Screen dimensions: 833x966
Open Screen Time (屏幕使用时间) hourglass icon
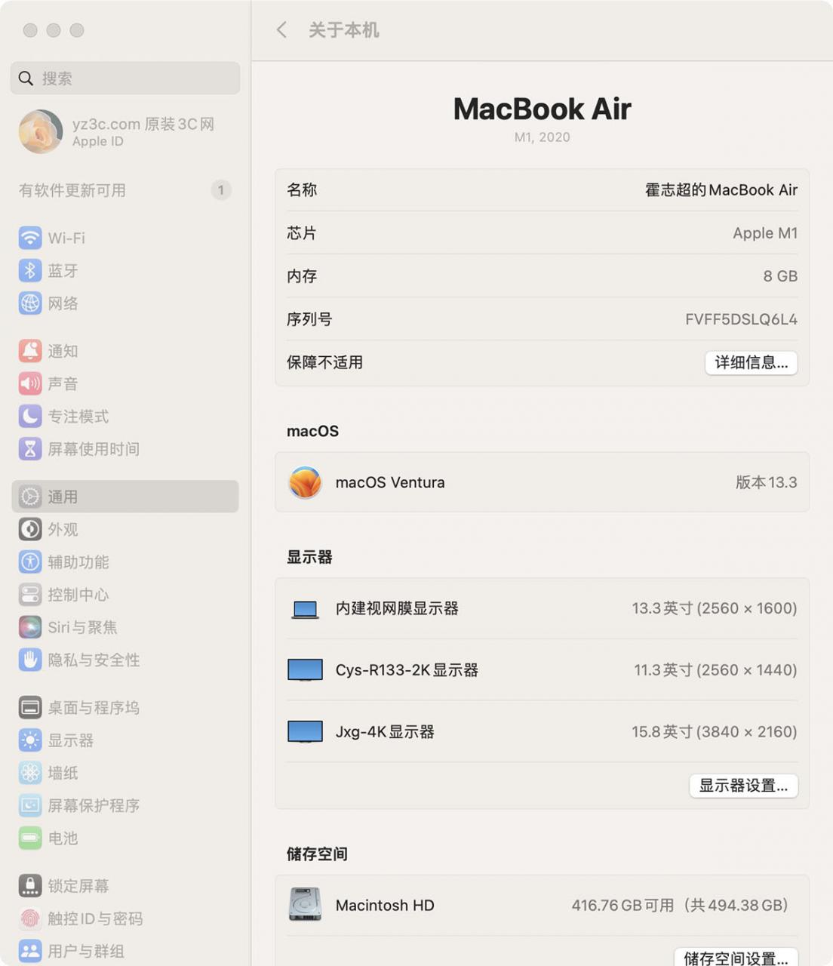30,449
